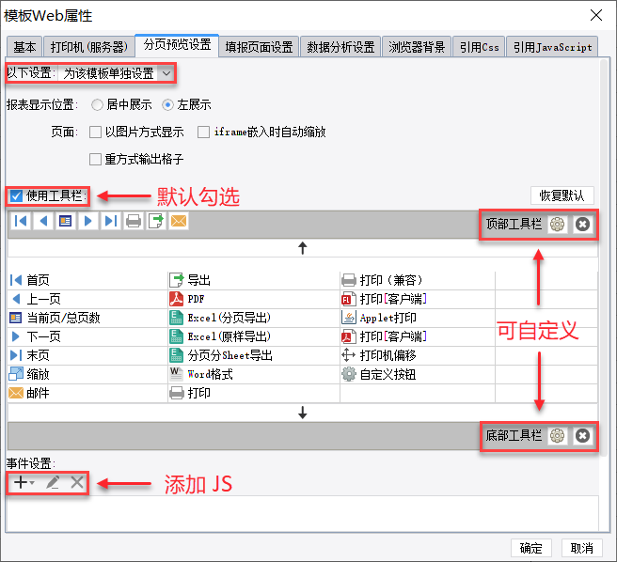Open 为该模板单独设置 dropdown

click(117, 73)
